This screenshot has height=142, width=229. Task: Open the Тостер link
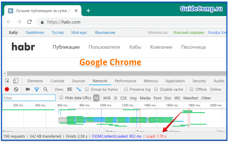[58, 32]
